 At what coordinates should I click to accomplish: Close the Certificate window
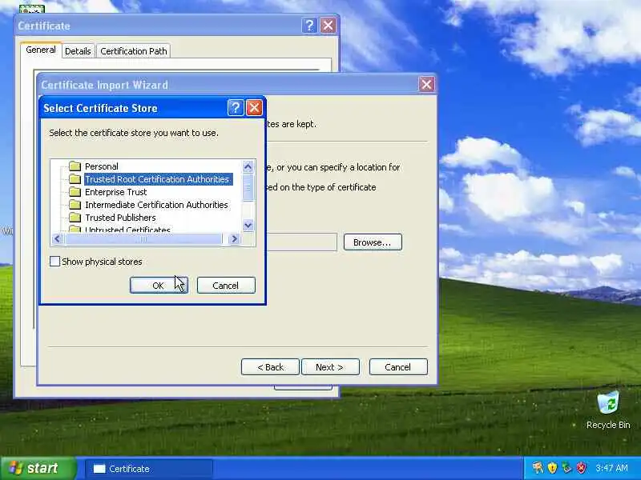click(328, 26)
